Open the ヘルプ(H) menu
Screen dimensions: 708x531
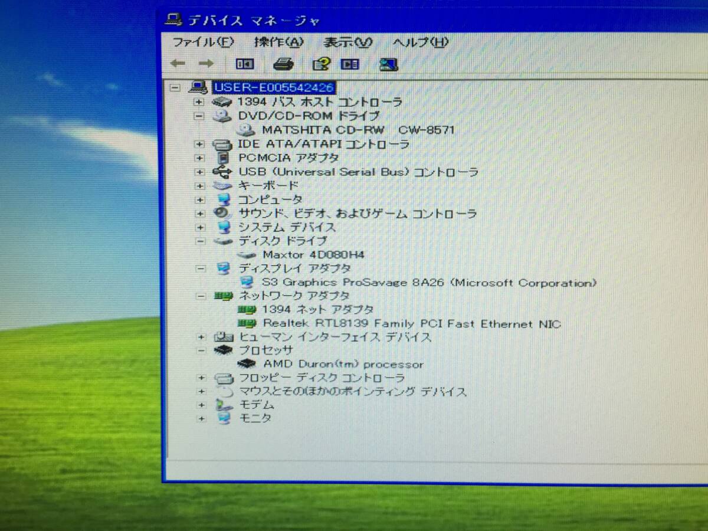point(420,42)
